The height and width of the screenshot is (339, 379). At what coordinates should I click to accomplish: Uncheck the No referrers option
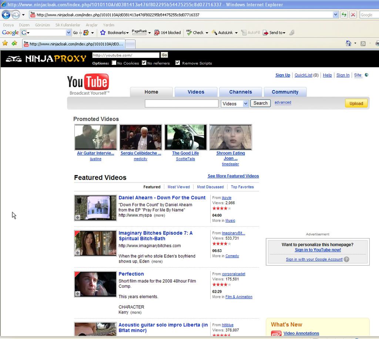(x=144, y=63)
